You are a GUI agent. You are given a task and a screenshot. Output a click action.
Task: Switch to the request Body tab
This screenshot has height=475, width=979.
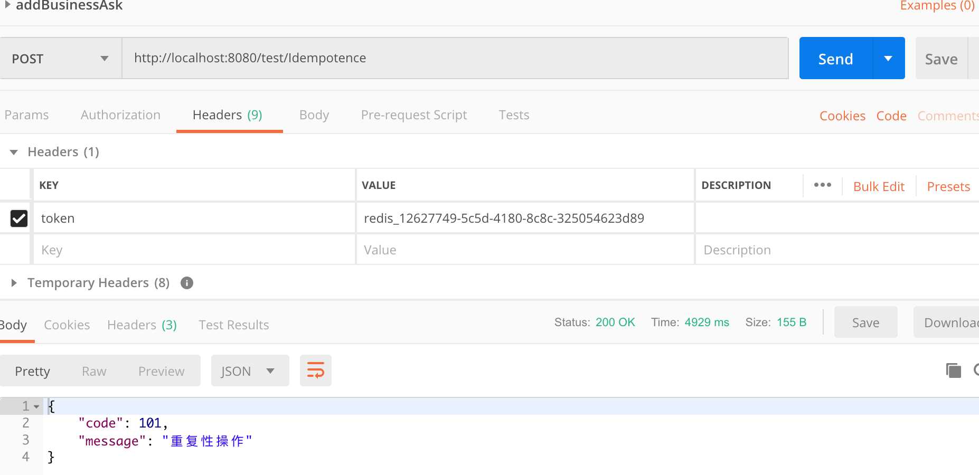point(314,115)
